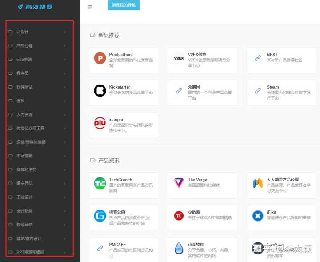Screen dimensions: 320x262
Task: Expand the 市场营销 category chevron
Action: pyautogui.click(x=65, y=156)
